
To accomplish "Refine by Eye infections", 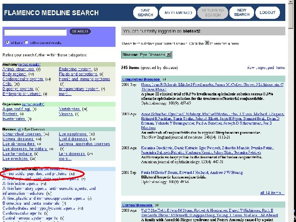I will pyautogui.click(x=16, y=158).
